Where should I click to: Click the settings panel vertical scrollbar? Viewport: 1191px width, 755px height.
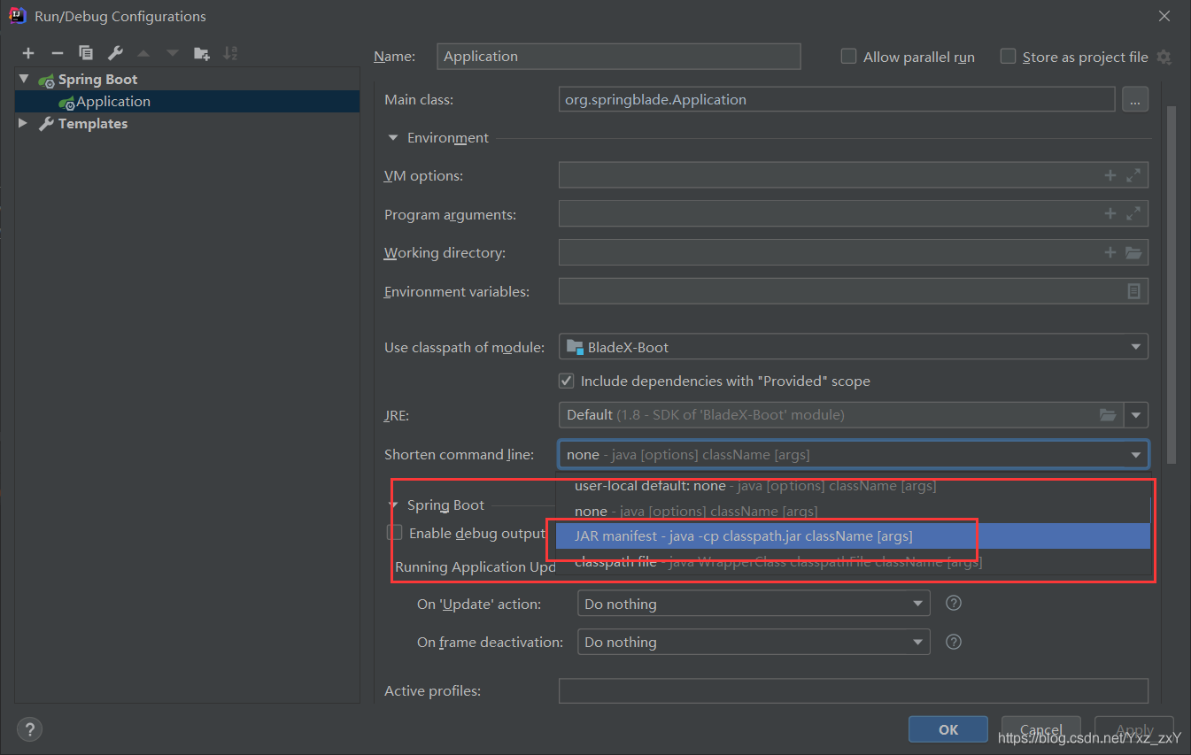click(1172, 283)
